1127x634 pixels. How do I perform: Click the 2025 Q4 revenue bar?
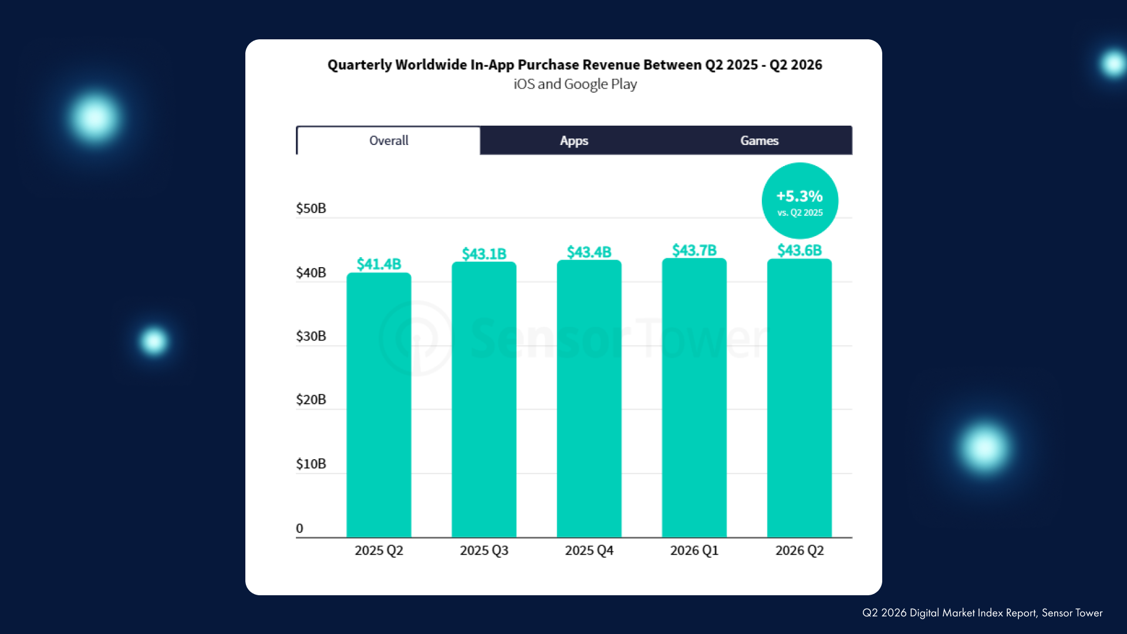589,399
